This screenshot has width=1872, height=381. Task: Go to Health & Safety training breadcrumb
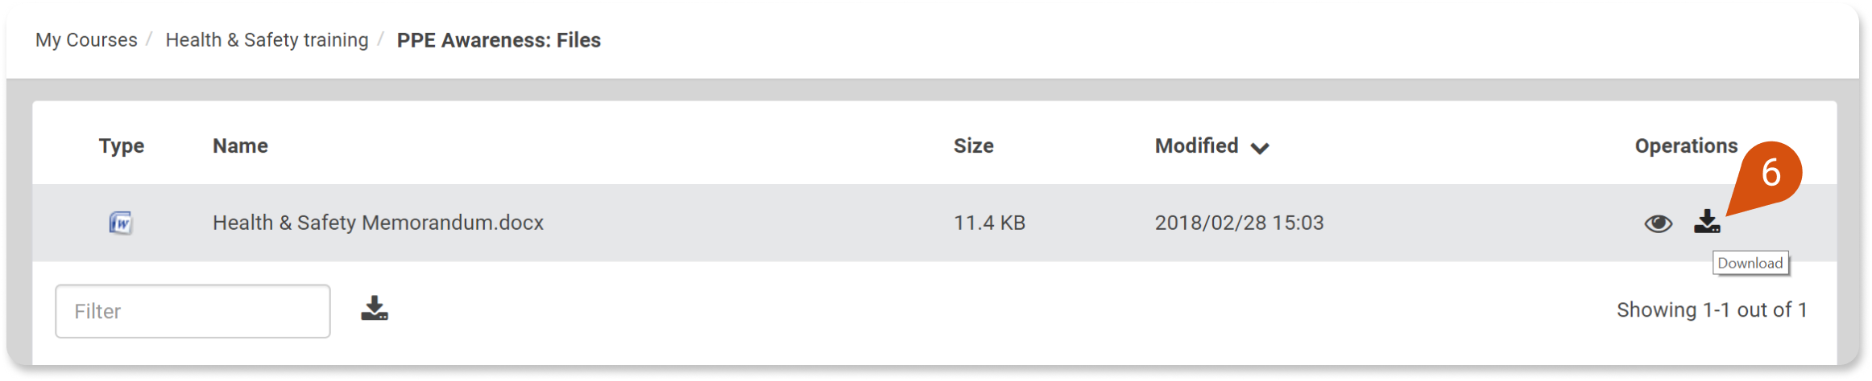click(267, 40)
